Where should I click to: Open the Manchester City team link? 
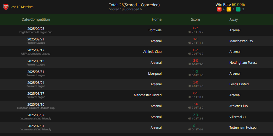pos(241,41)
